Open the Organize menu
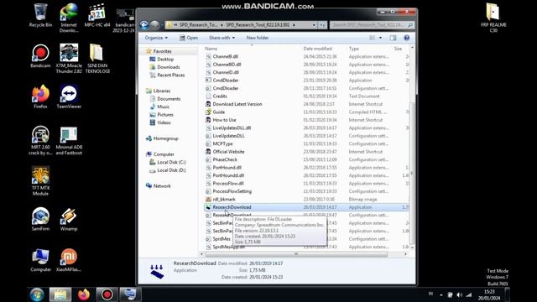This screenshot has height=302, width=537. pyautogui.click(x=156, y=38)
